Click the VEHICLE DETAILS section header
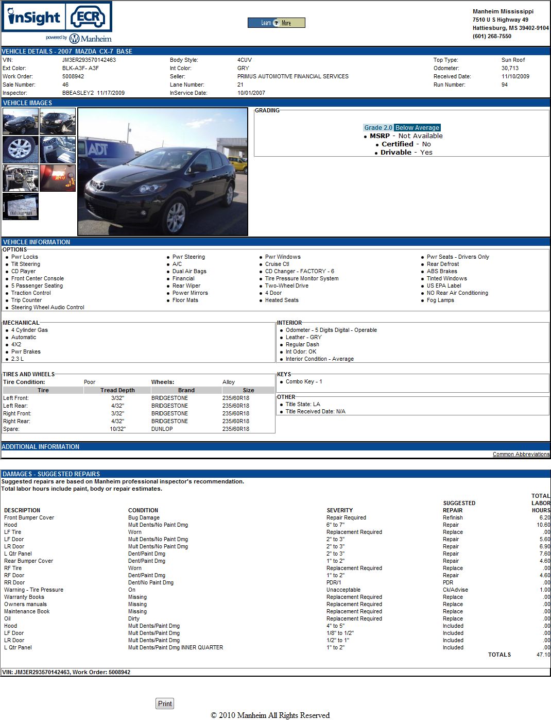551x720 pixels. [x=275, y=51]
